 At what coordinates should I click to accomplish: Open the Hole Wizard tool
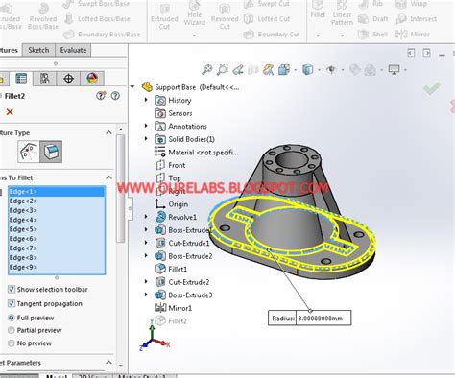tap(195, 14)
